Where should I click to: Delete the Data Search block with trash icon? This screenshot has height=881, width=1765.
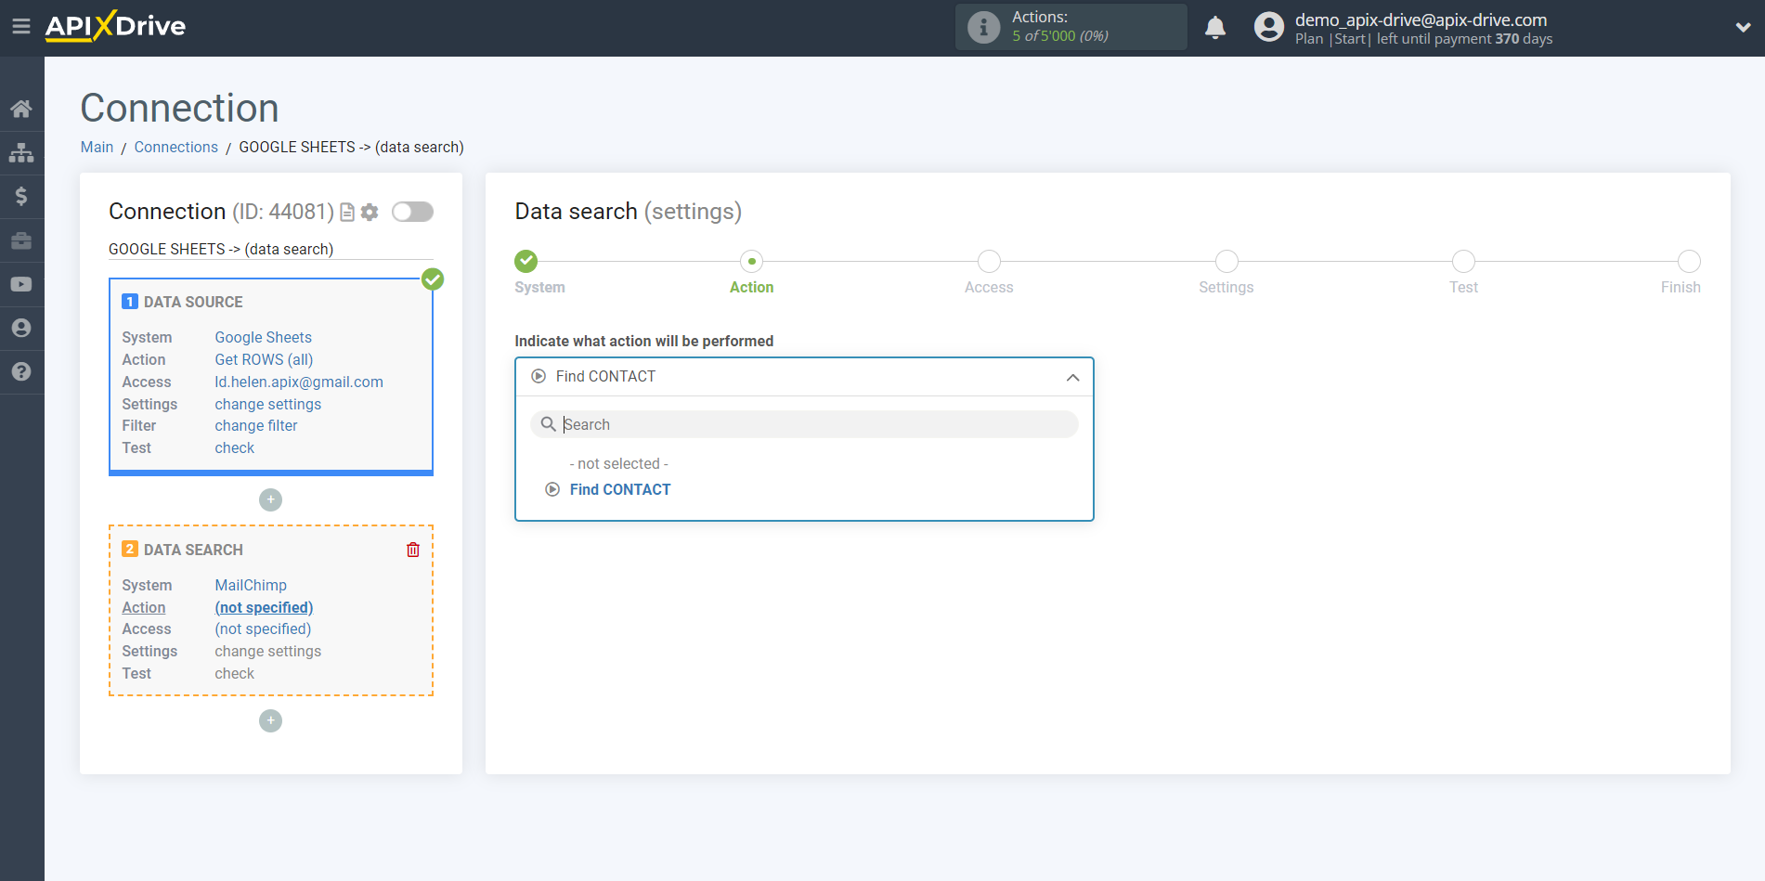[x=413, y=550]
